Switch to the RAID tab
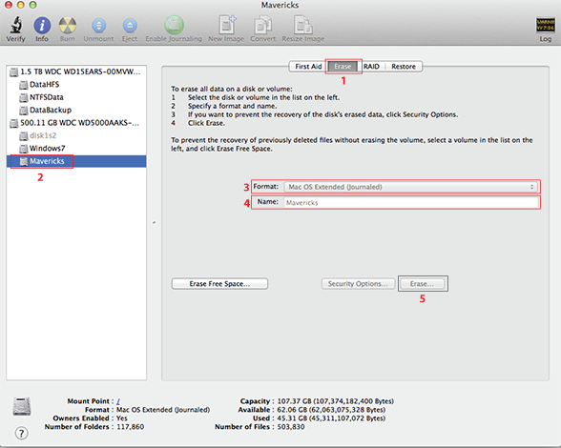Screen dimensions: 561x448 (371, 67)
